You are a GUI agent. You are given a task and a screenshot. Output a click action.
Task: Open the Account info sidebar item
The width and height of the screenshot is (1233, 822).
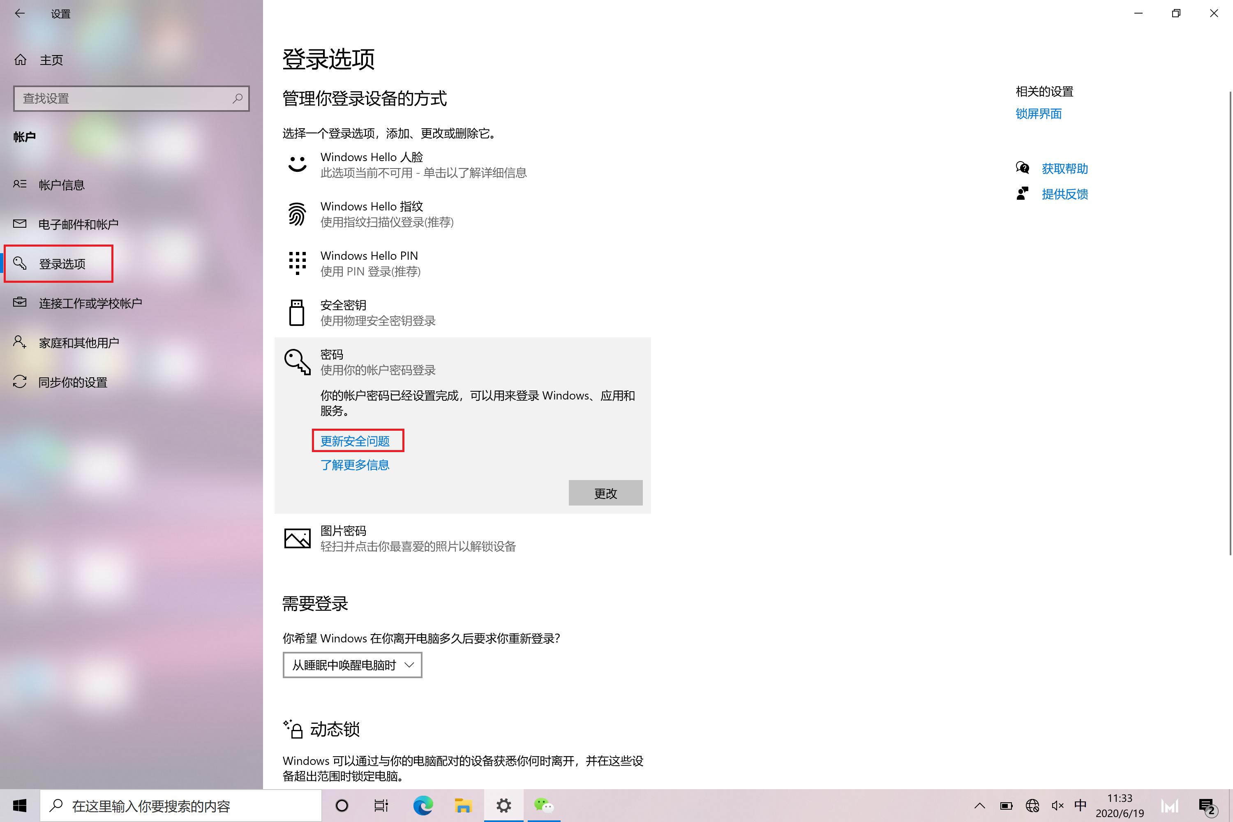pos(61,185)
